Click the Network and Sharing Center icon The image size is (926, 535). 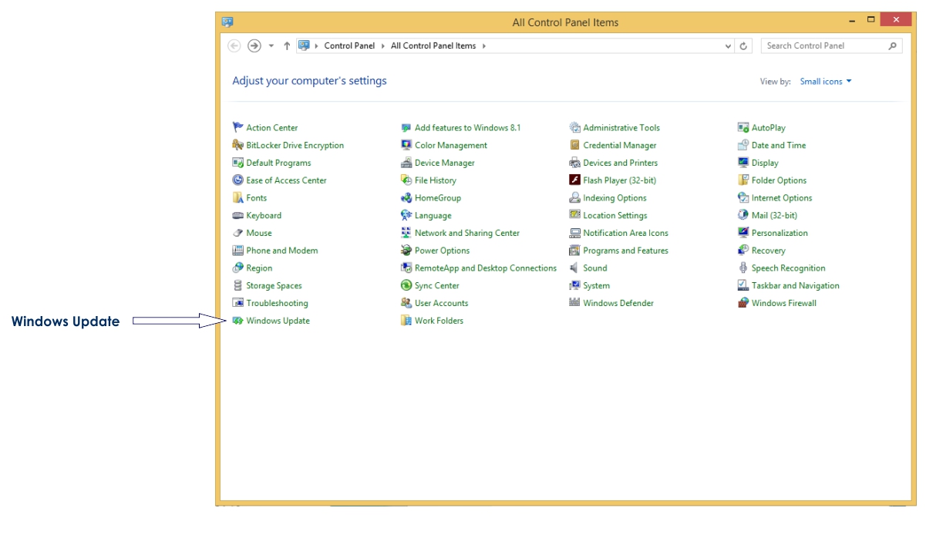[406, 234]
